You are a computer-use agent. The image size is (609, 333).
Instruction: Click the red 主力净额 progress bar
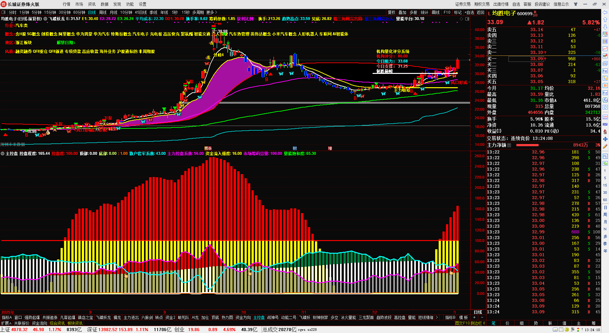[527, 145]
